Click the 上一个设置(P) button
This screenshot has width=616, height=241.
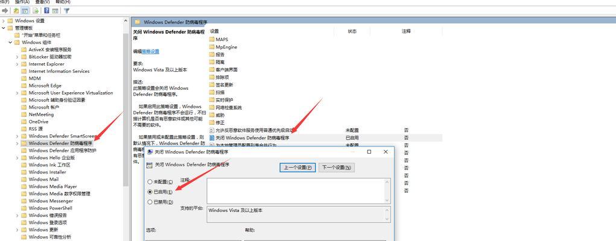click(298, 167)
